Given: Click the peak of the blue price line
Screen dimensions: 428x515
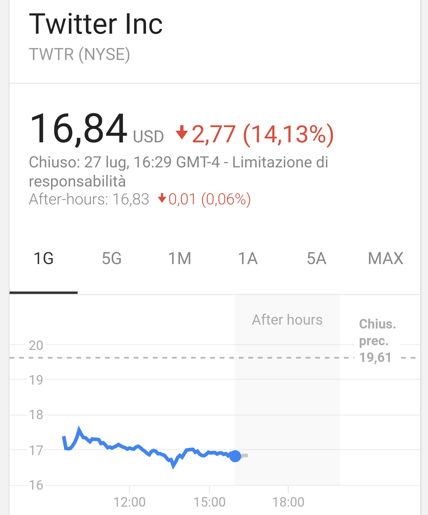Looking at the screenshot, I should point(79,429).
